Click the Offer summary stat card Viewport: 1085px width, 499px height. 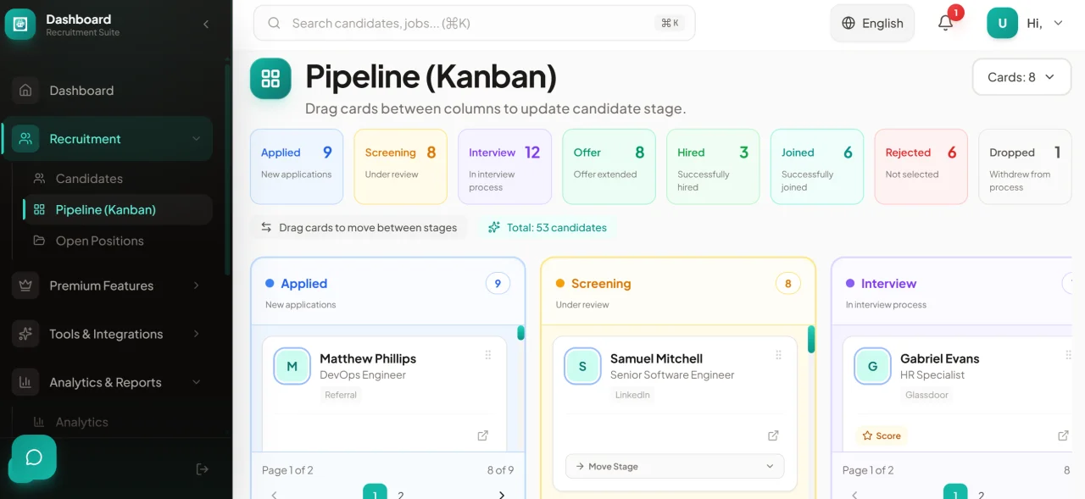[609, 167]
